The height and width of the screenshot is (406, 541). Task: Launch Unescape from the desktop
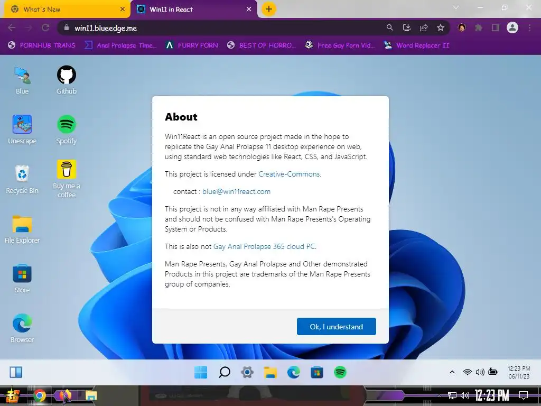(x=22, y=130)
